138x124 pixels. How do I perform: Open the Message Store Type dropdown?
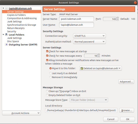(89, 100)
